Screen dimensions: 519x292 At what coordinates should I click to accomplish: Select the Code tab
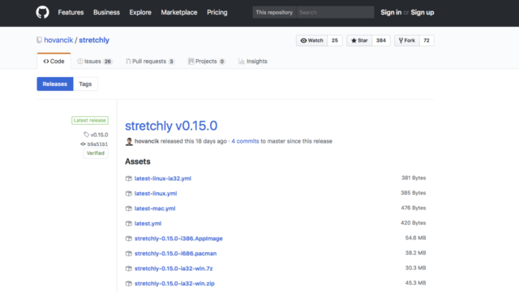(54, 62)
